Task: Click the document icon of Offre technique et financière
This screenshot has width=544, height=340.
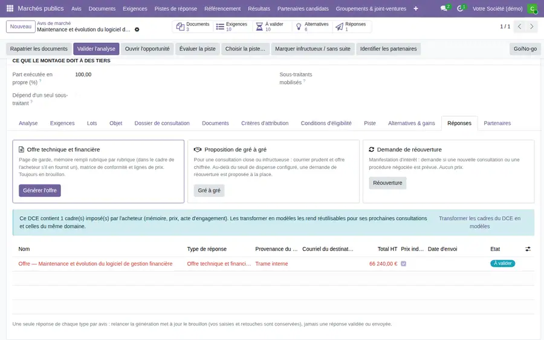Action: 21,149
